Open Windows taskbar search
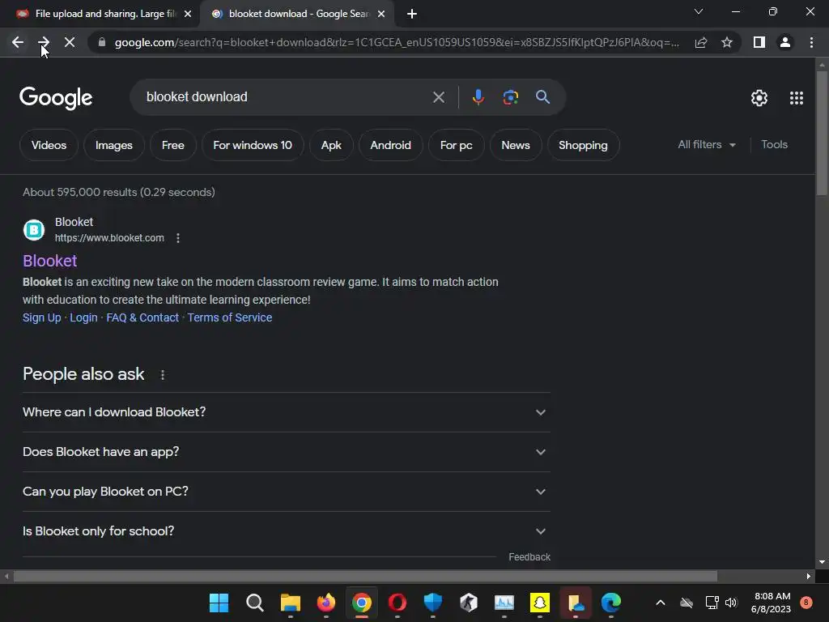The width and height of the screenshot is (829, 622). 255,603
